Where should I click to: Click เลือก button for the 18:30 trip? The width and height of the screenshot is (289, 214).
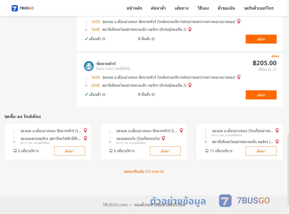pyautogui.click(x=261, y=95)
